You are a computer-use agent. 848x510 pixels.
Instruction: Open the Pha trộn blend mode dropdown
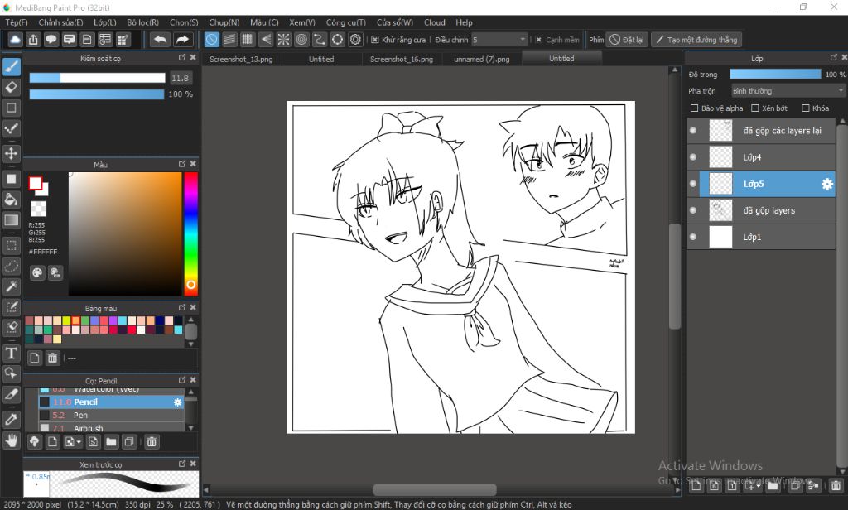click(x=788, y=91)
